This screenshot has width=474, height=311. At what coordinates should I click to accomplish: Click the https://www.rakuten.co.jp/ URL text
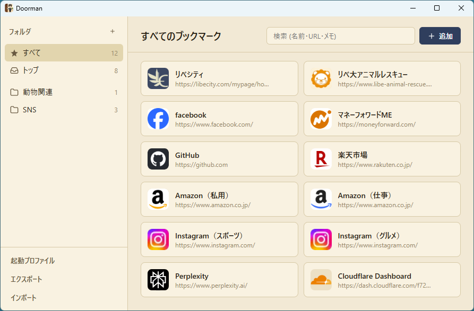[375, 165]
